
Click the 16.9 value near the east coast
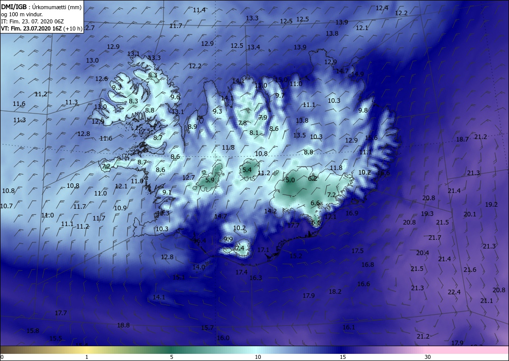[x=352, y=213]
